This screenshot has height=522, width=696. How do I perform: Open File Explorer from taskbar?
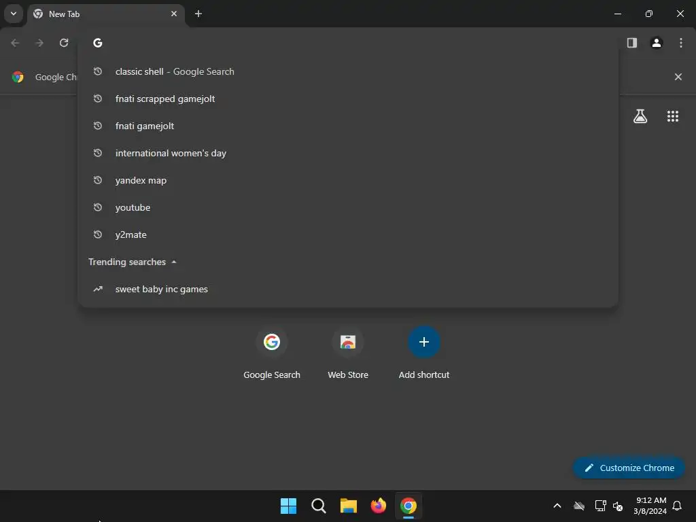point(349,506)
